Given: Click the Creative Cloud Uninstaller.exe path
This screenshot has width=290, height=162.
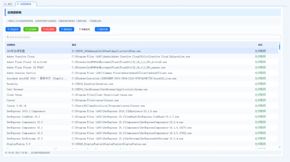Looking at the screenshot, I should tap(131, 56).
